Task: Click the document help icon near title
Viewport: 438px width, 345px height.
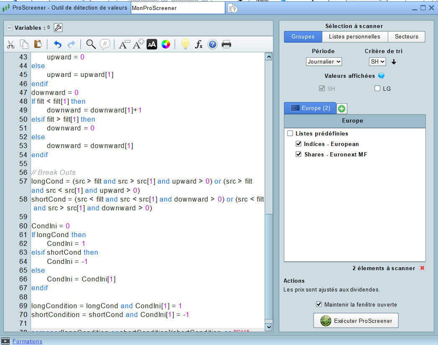Action: pos(232,8)
